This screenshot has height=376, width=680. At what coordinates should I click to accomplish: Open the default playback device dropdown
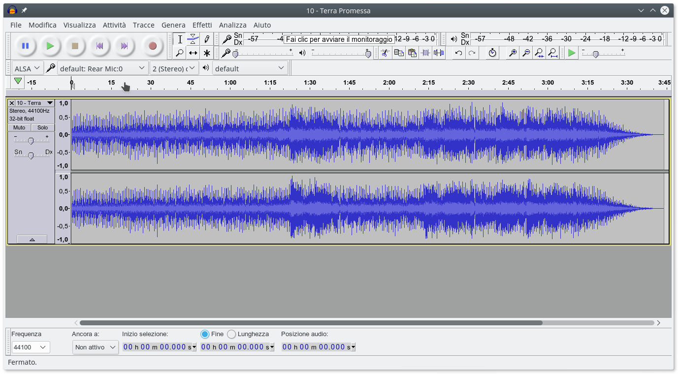pyautogui.click(x=250, y=68)
